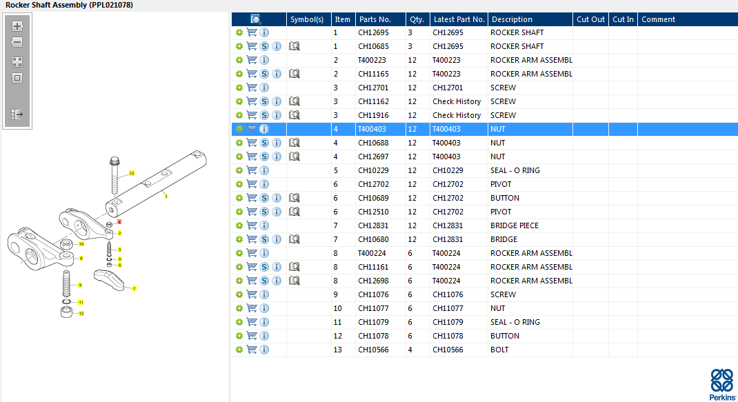Click gear icon for CH11078 button
The image size is (738, 402).
pyautogui.click(x=239, y=336)
